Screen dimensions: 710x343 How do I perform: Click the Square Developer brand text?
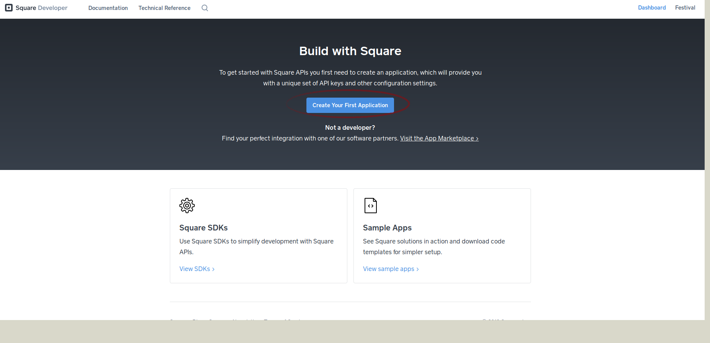(x=41, y=8)
